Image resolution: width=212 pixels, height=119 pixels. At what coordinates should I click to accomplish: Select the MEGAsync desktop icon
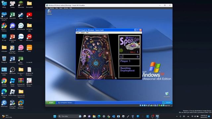coord(29,37)
